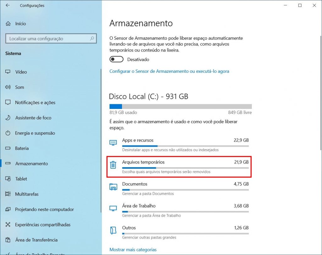Click the Documentos usage bar
The height and width of the screenshot is (255, 322).
(x=186, y=190)
